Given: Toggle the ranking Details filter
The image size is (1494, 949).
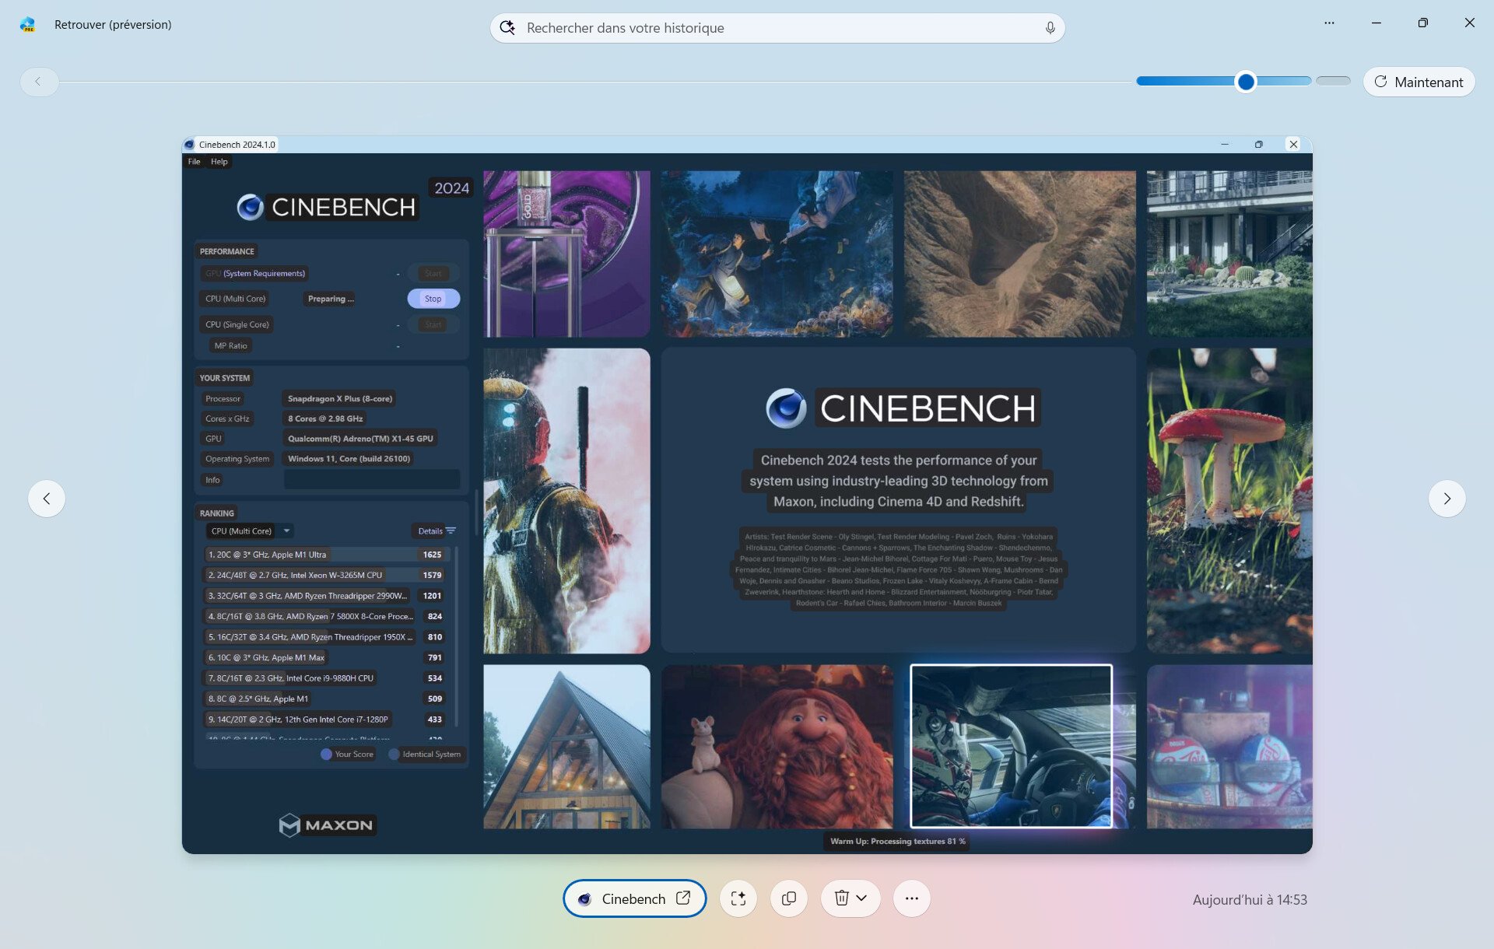Looking at the screenshot, I should point(436,531).
